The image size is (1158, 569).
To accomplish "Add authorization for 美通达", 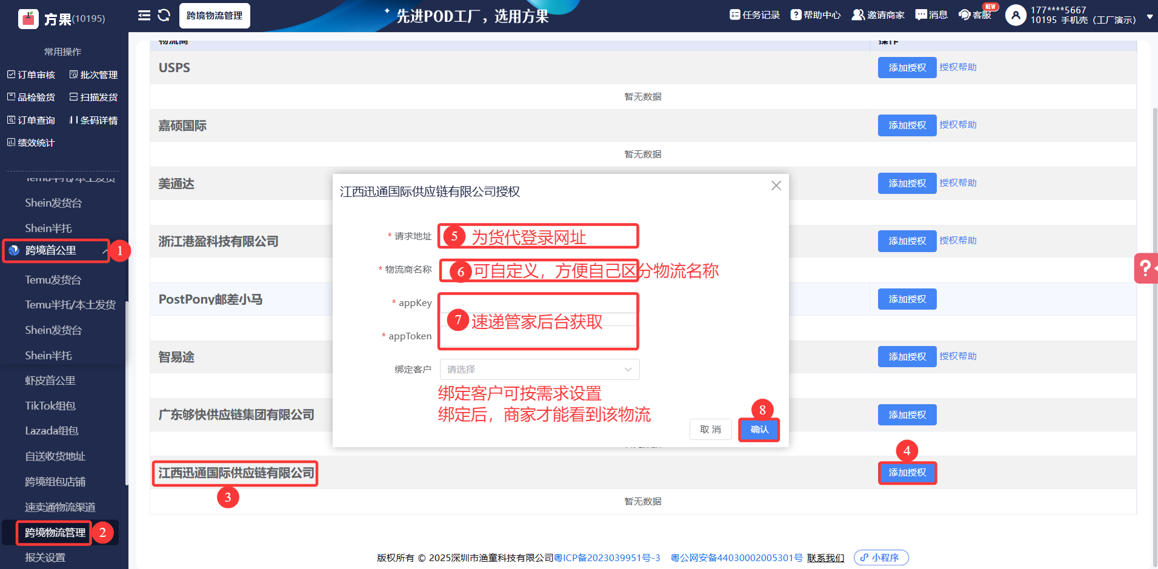I will click(907, 184).
